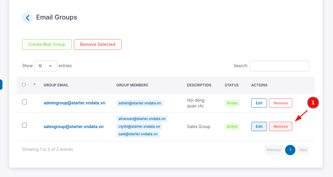
Task: Click member tag atranvan@starter.vndata.vn
Action: [x=142, y=119]
